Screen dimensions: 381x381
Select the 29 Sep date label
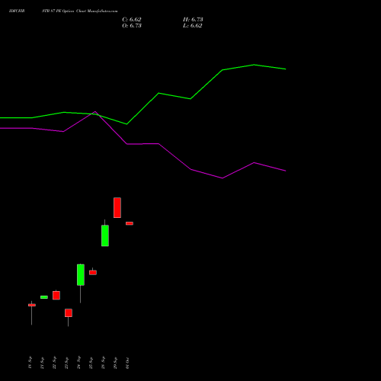coord(115,363)
